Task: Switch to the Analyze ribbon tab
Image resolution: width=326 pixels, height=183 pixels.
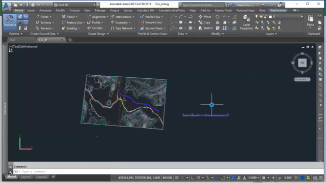Action: (74, 10)
